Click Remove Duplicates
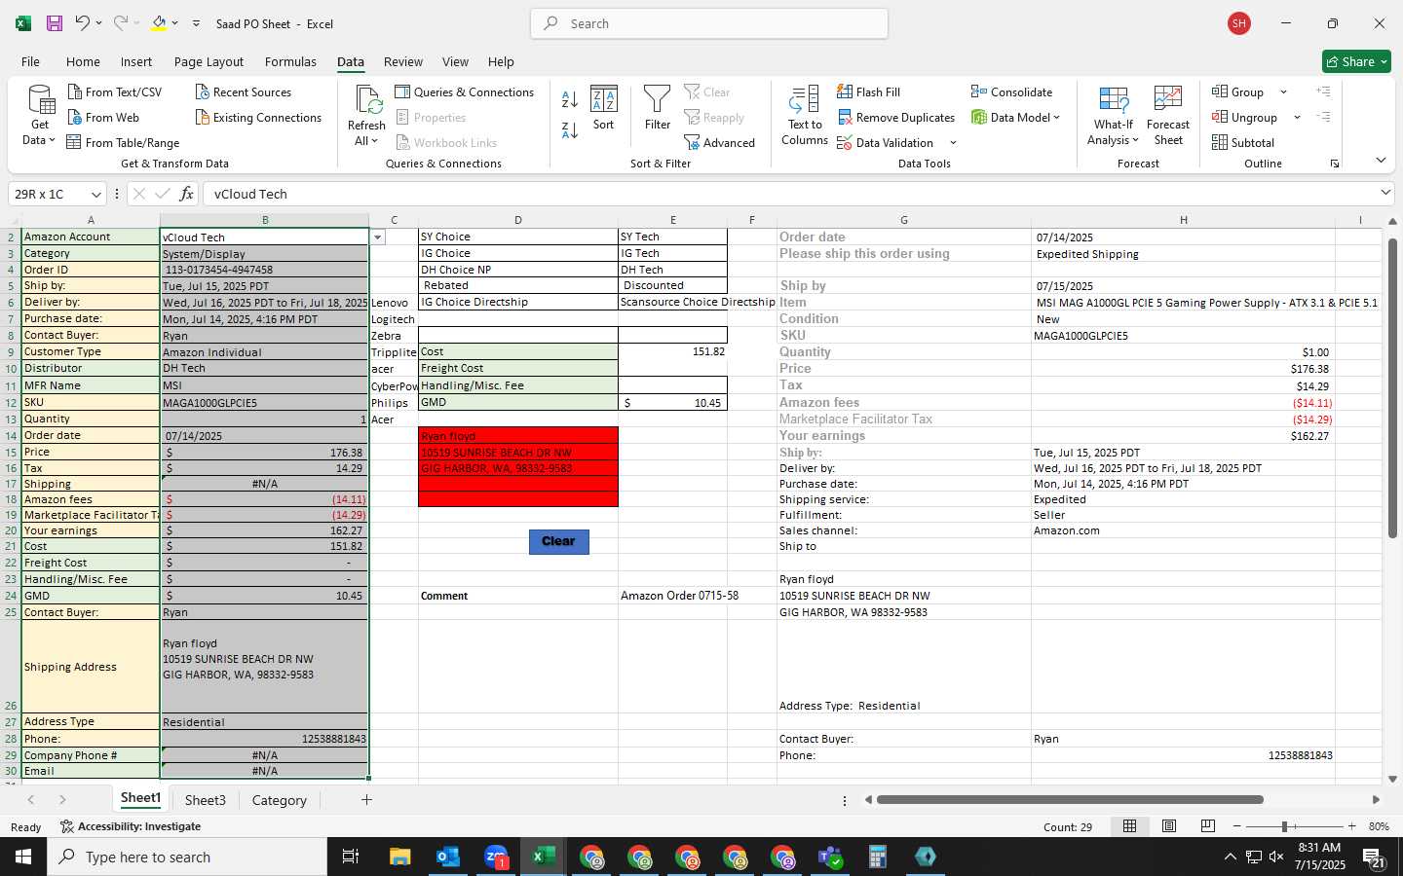Image resolution: width=1403 pixels, height=876 pixels. click(896, 118)
